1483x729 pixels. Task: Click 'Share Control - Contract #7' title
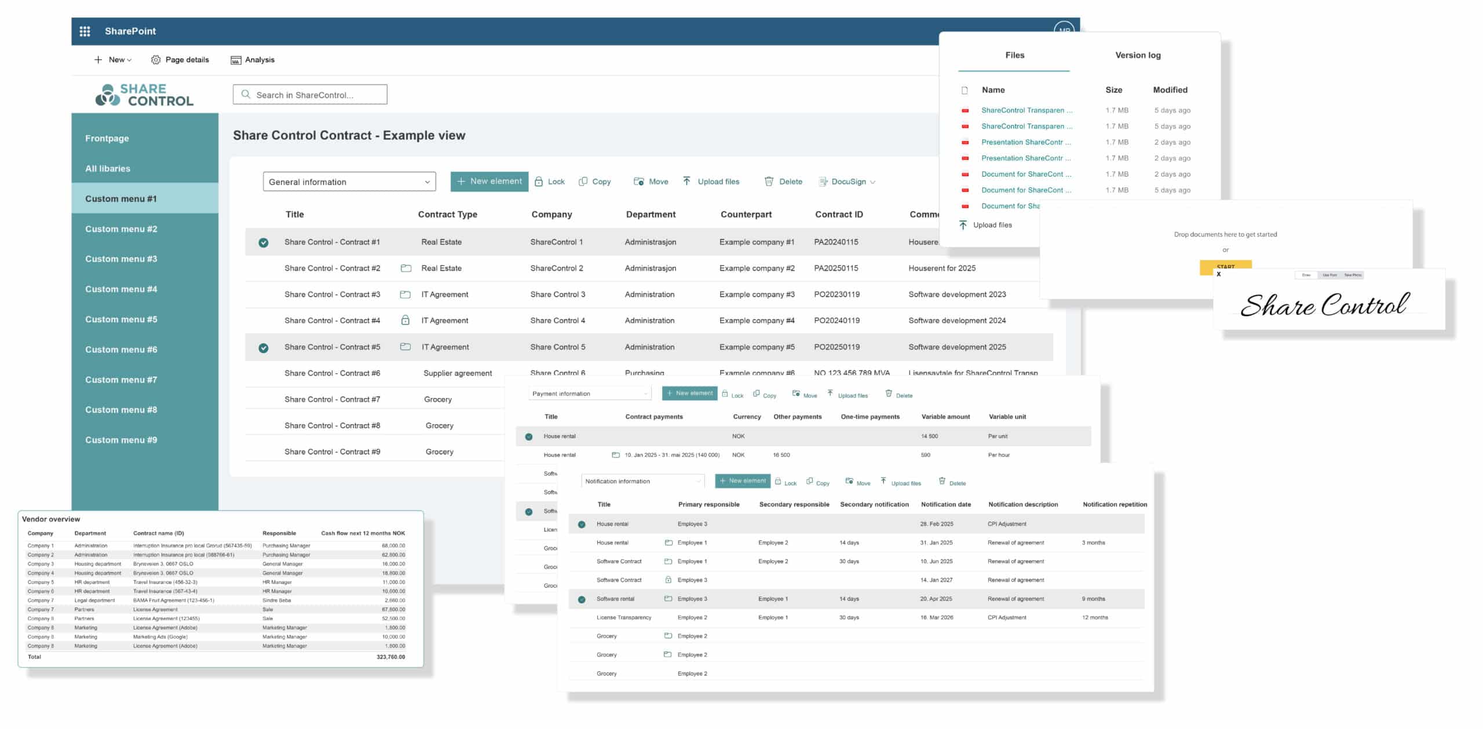pyautogui.click(x=332, y=399)
